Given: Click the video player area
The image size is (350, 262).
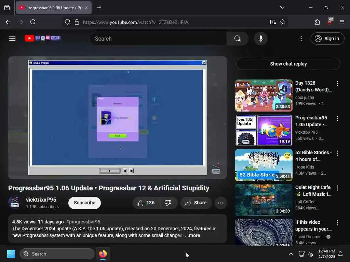Looking at the screenshot, I should tap(118, 117).
